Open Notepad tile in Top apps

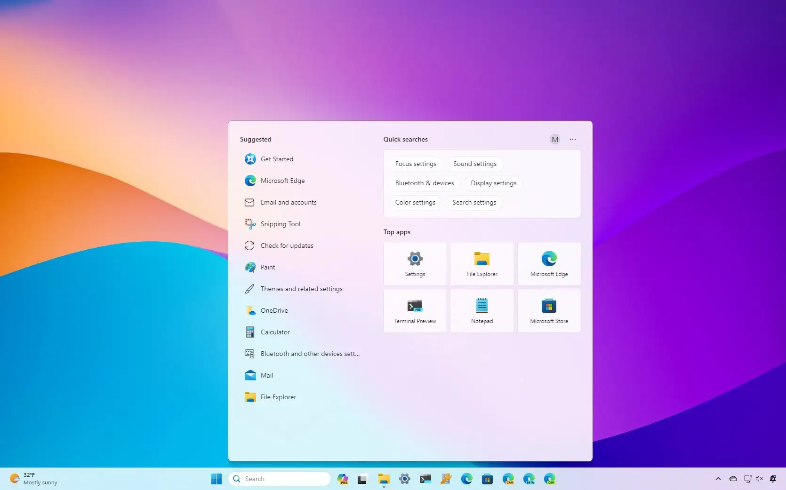[482, 311]
